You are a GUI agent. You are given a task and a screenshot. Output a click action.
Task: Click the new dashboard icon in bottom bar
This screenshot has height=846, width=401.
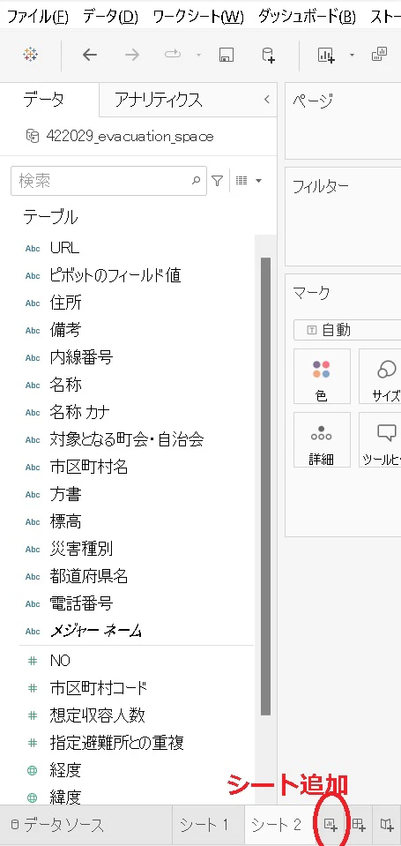coord(359,825)
